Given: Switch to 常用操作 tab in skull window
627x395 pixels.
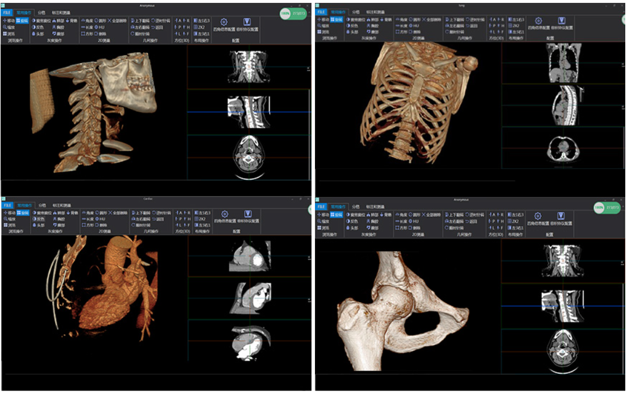Looking at the screenshot, I should tap(23, 13).
